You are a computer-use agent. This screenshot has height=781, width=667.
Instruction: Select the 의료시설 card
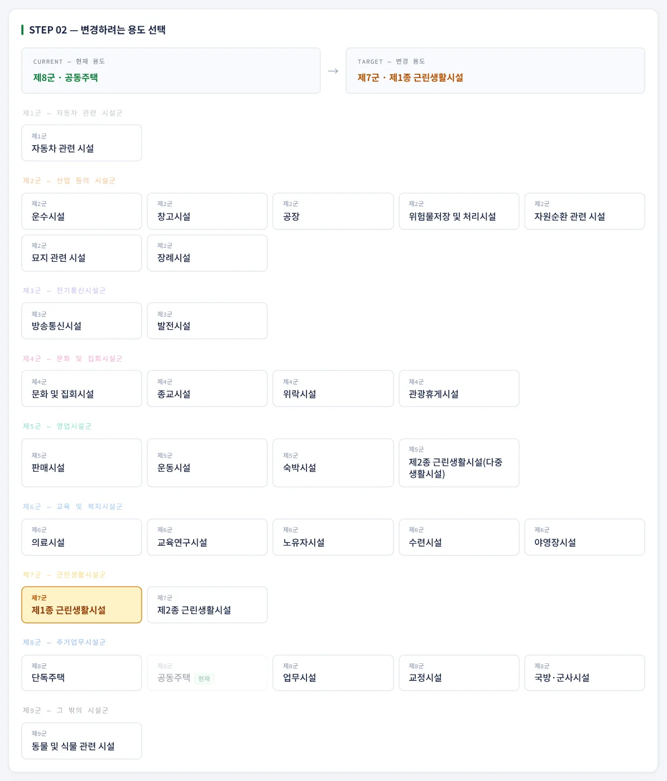point(81,537)
